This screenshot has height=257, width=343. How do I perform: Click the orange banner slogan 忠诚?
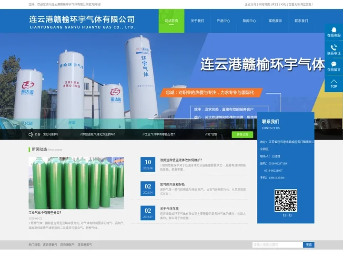click(211, 93)
